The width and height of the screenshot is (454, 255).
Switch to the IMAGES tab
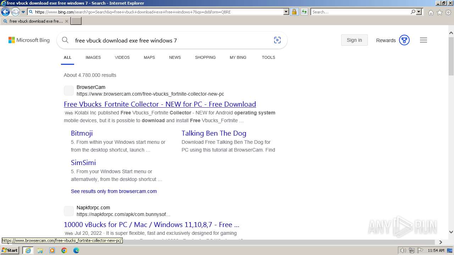coord(93,57)
